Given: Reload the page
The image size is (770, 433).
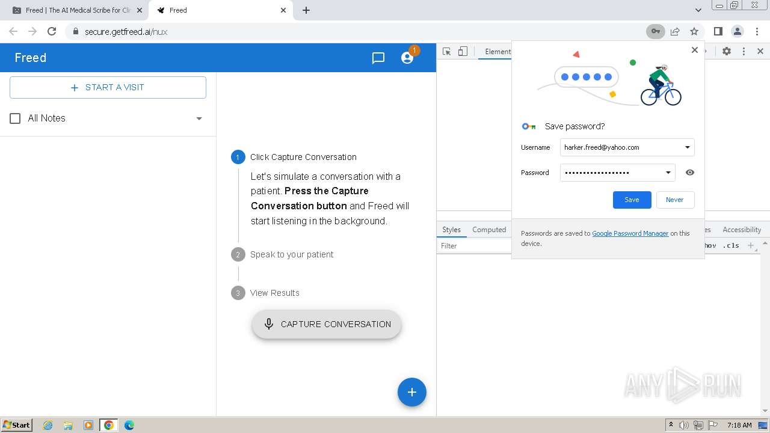Looking at the screenshot, I should 52,31.
